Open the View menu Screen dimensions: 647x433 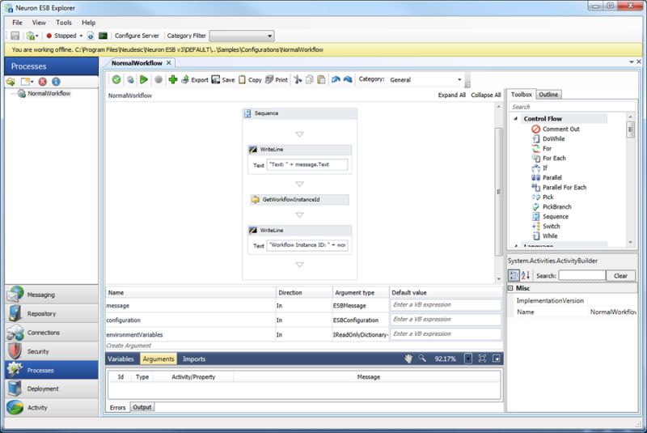[x=39, y=23]
